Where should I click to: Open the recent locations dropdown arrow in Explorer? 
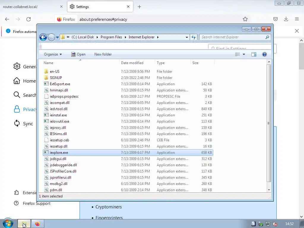(x=57, y=37)
